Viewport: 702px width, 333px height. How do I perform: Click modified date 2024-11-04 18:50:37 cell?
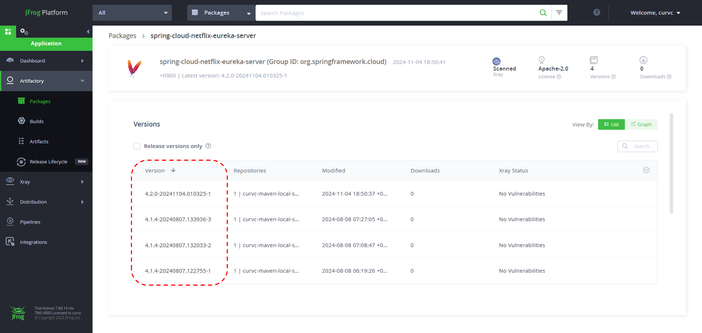coord(355,194)
